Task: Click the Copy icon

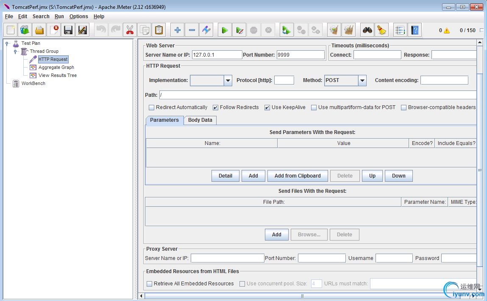Action: pos(145,30)
